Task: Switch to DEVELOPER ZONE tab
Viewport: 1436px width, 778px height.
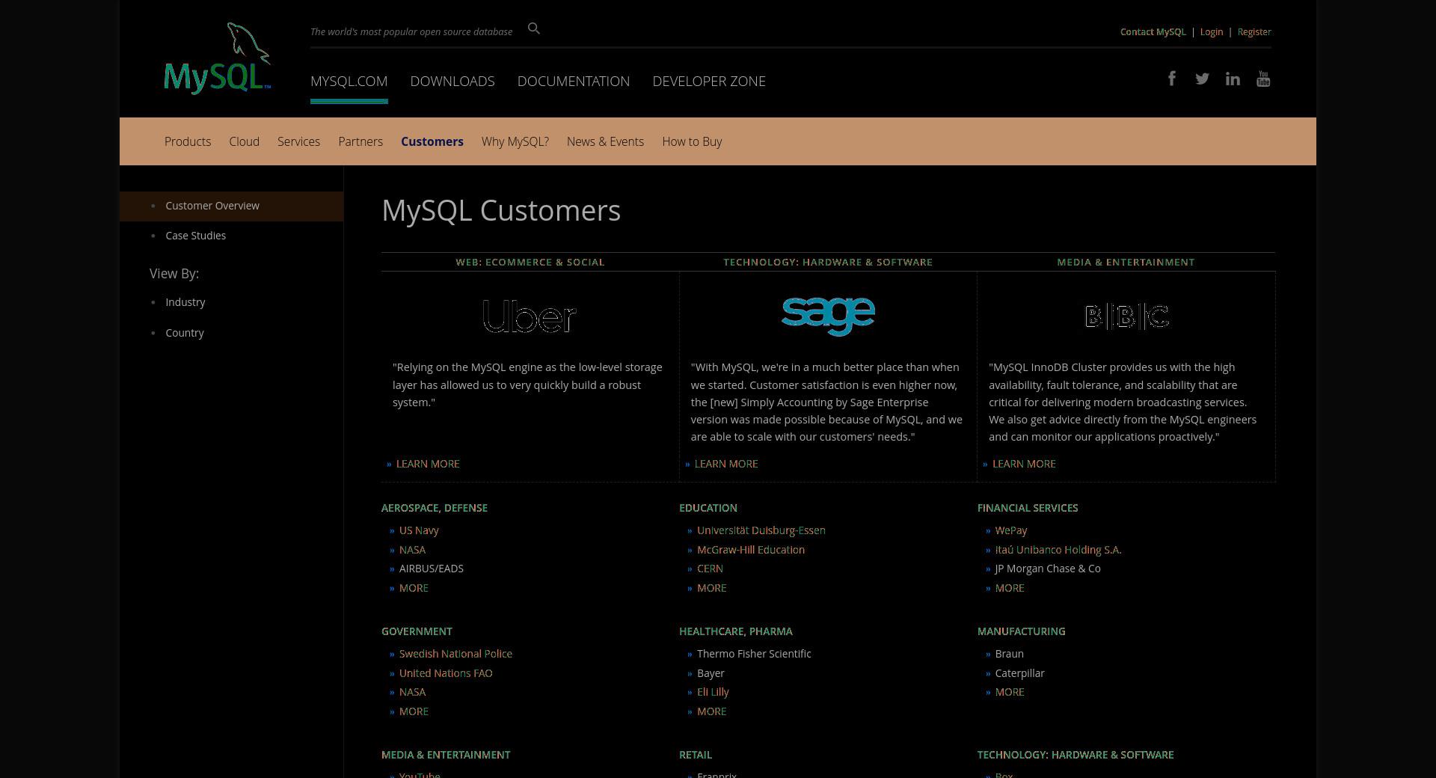Action: click(709, 81)
